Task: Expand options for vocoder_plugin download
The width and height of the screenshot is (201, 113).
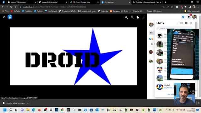Action: [28, 103]
